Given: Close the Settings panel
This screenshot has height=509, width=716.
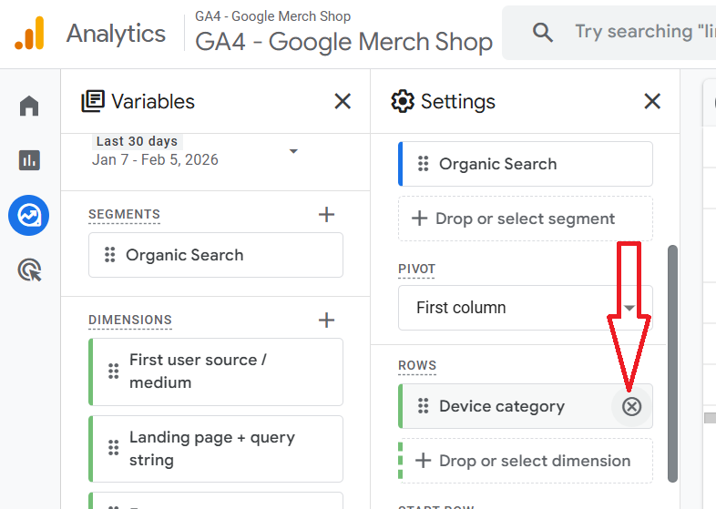Looking at the screenshot, I should pos(652,101).
